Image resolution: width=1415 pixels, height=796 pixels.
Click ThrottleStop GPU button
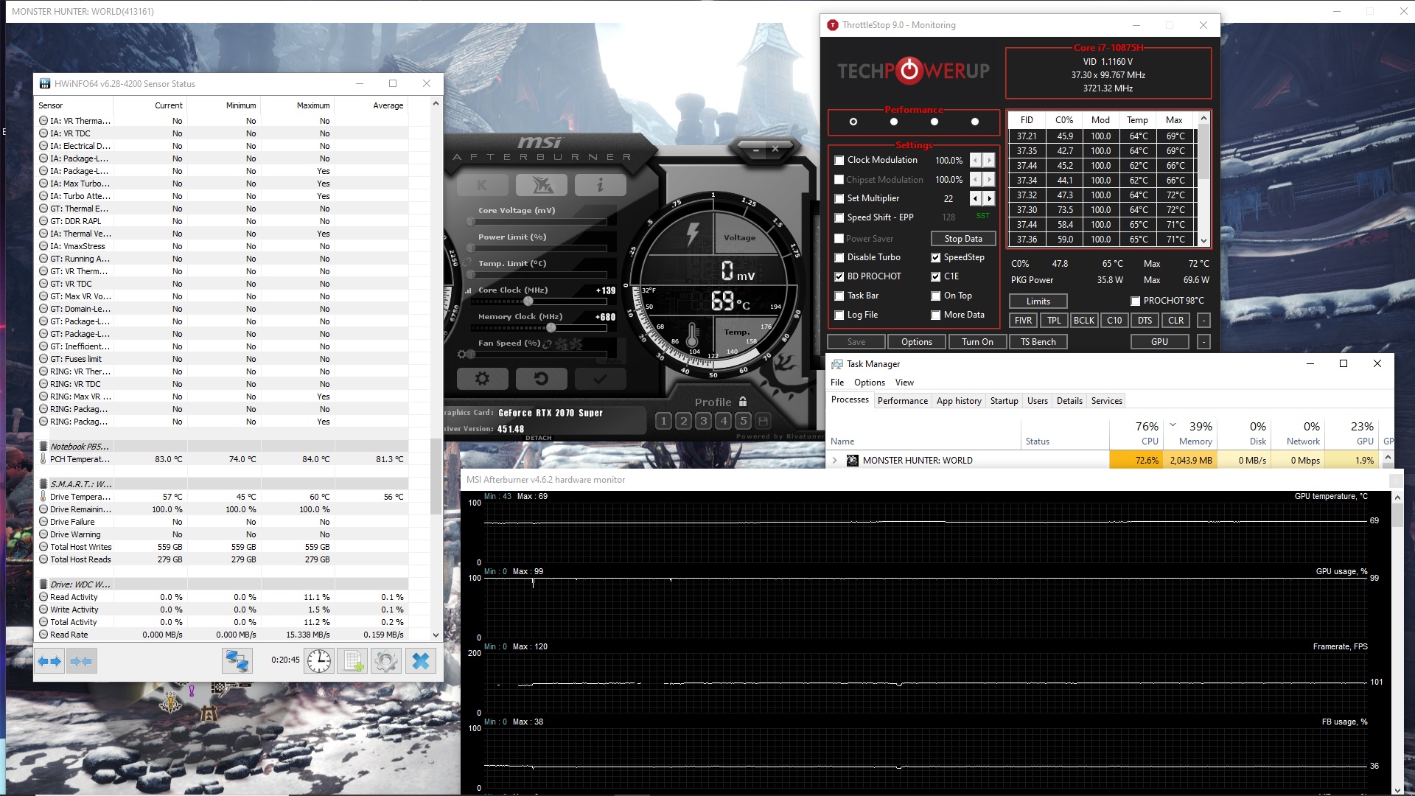(x=1159, y=342)
